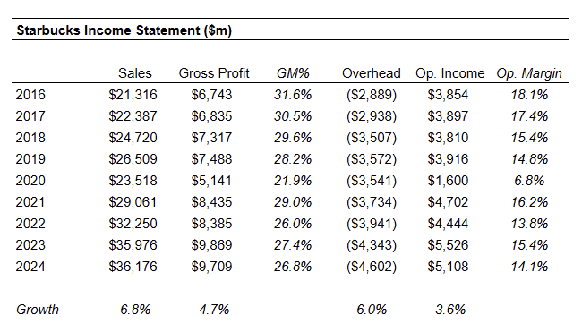Select the operating income growth 3.6%
Image resolution: width=582 pixels, height=332 pixels.
point(450,310)
